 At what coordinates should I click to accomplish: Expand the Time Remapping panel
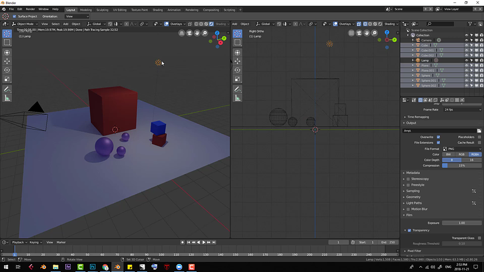click(418, 117)
